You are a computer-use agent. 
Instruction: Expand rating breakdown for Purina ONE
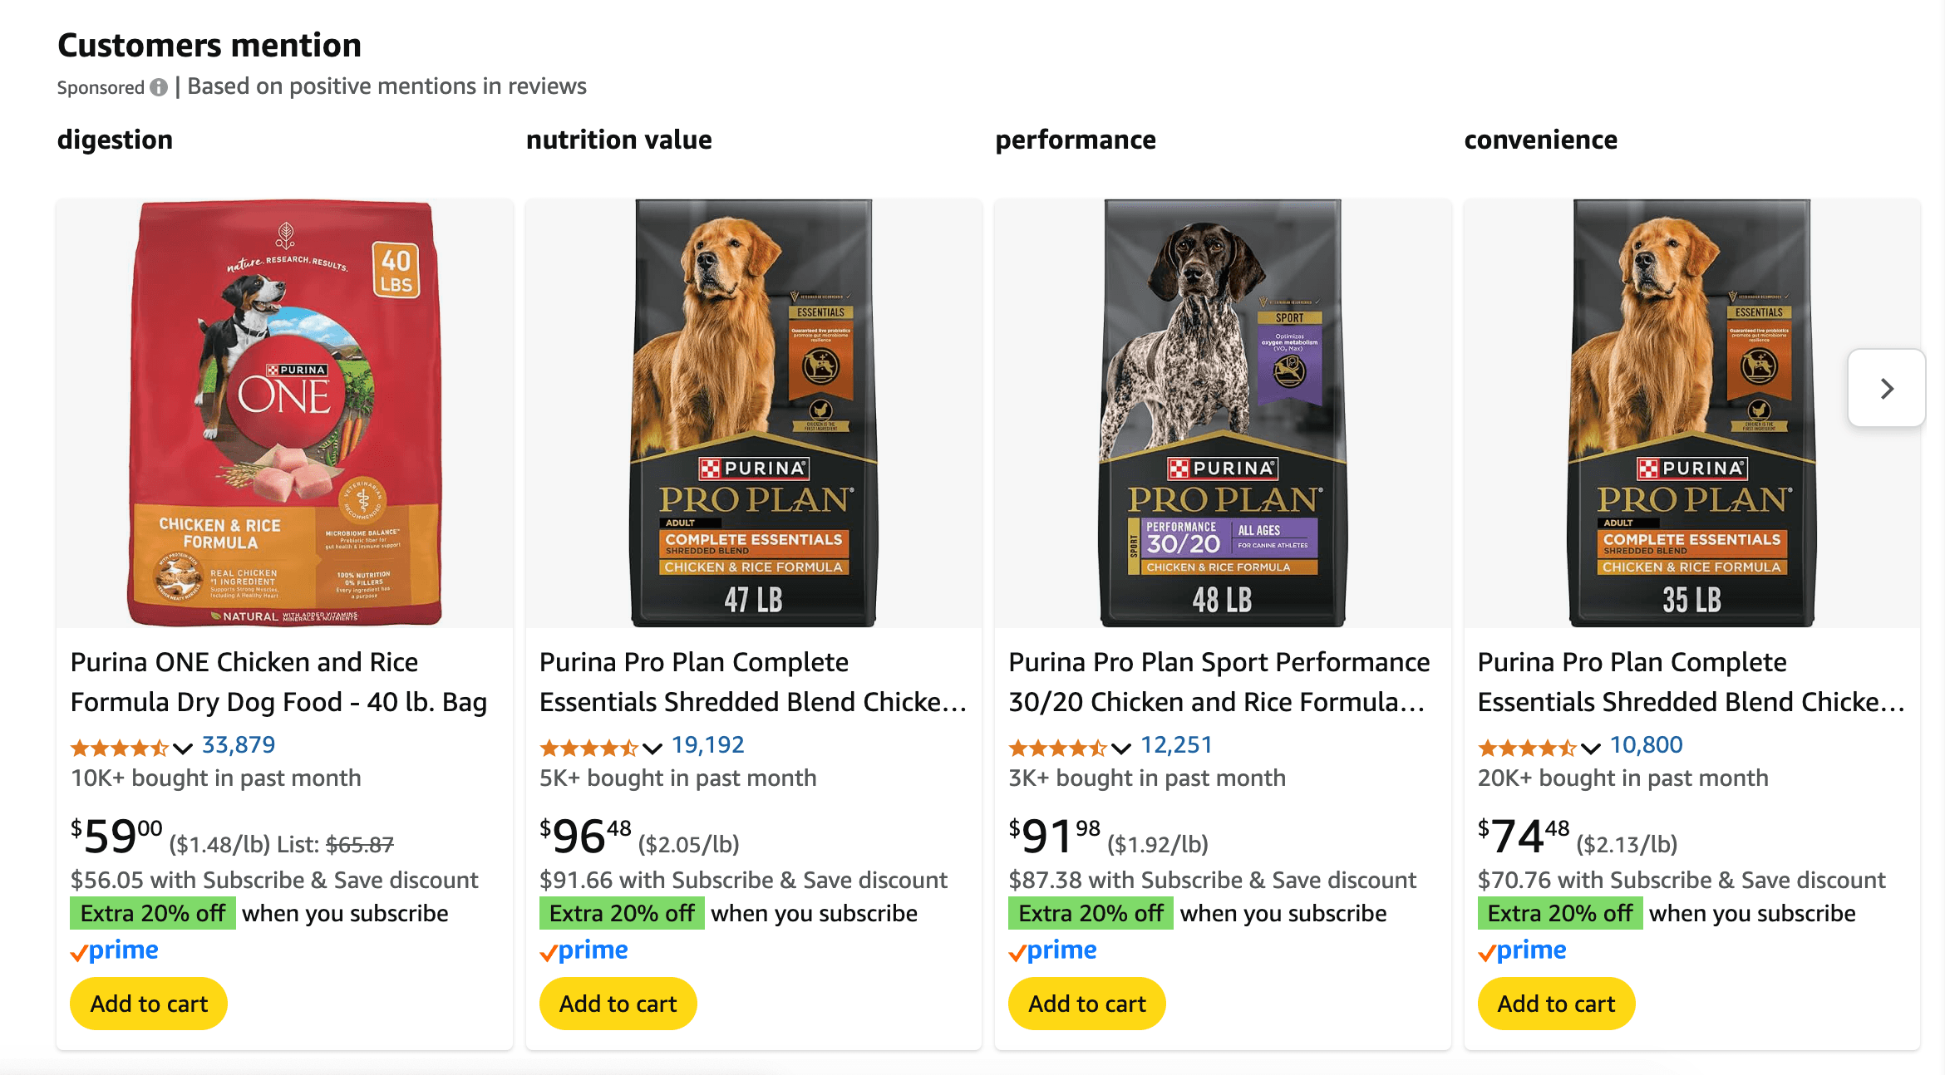[183, 749]
